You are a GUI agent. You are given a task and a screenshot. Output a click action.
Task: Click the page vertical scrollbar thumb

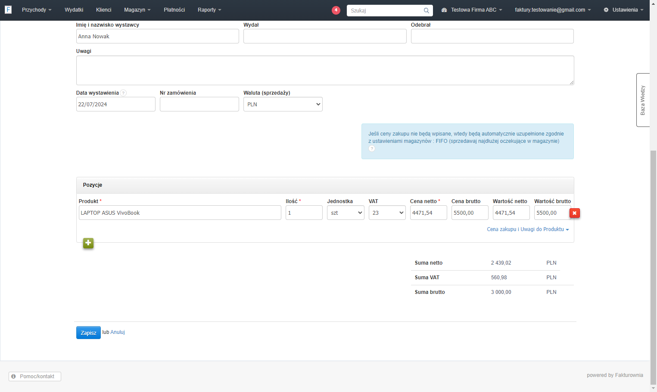pyautogui.click(x=653, y=267)
